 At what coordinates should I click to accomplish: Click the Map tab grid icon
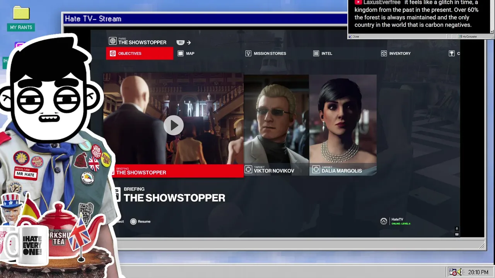coord(181,53)
